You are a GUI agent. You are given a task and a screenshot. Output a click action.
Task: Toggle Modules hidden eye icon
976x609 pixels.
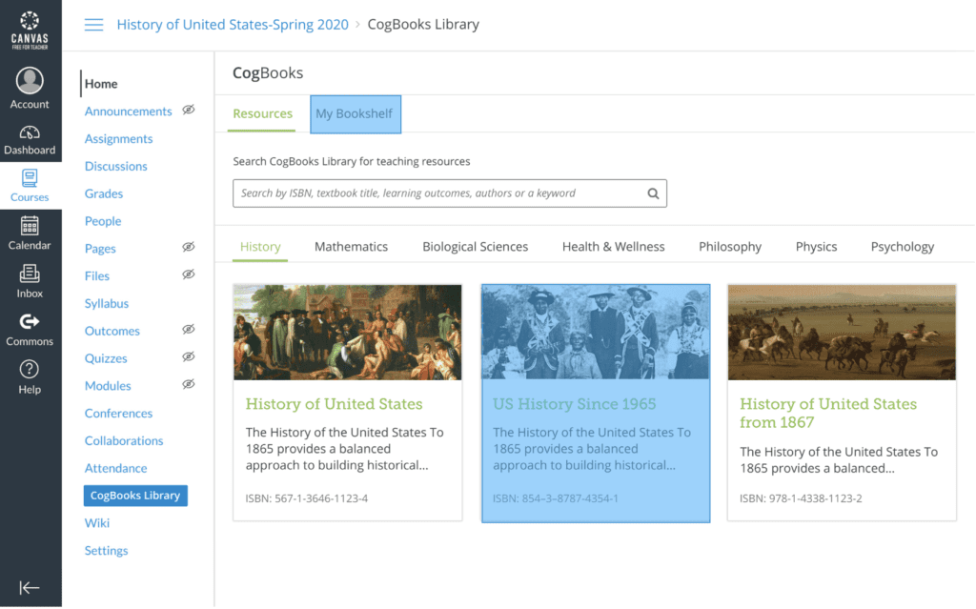pos(189,384)
